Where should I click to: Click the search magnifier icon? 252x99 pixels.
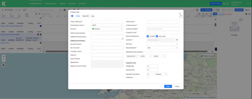click(x=60, y=10)
